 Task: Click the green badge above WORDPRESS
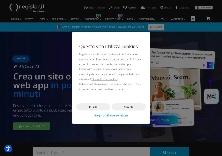[x=98, y=15]
